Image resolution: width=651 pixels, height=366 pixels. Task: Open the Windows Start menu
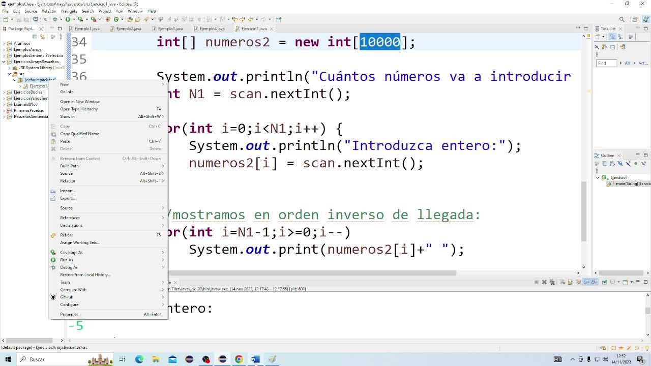point(8,359)
